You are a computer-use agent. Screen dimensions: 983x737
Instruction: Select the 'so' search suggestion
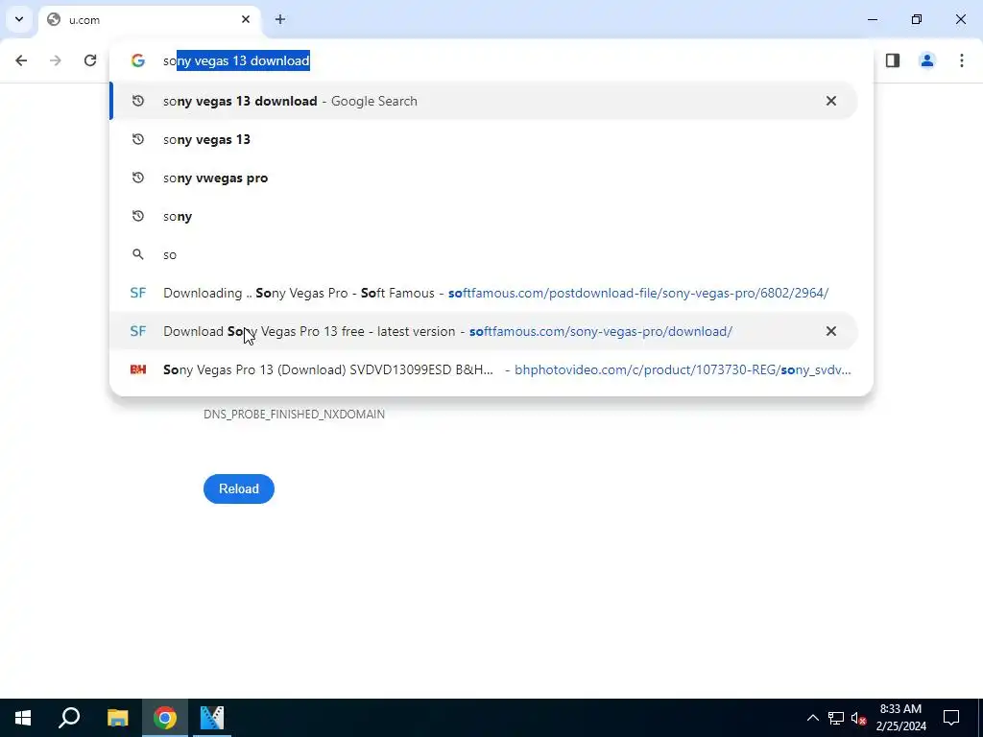tap(484, 254)
